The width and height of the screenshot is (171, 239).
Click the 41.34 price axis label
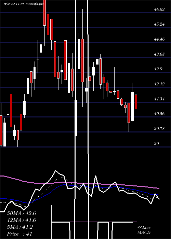[159, 99]
